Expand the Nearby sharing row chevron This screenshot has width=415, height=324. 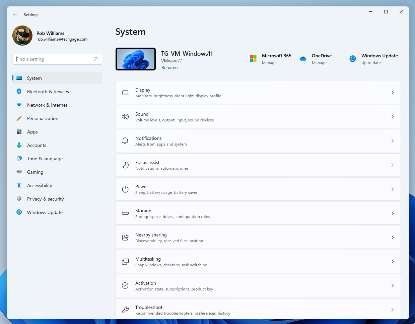(x=393, y=237)
